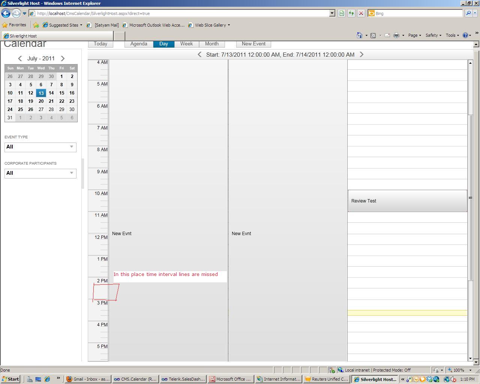Open the Event Type dropdown
The image size is (480, 384).
click(x=40, y=147)
